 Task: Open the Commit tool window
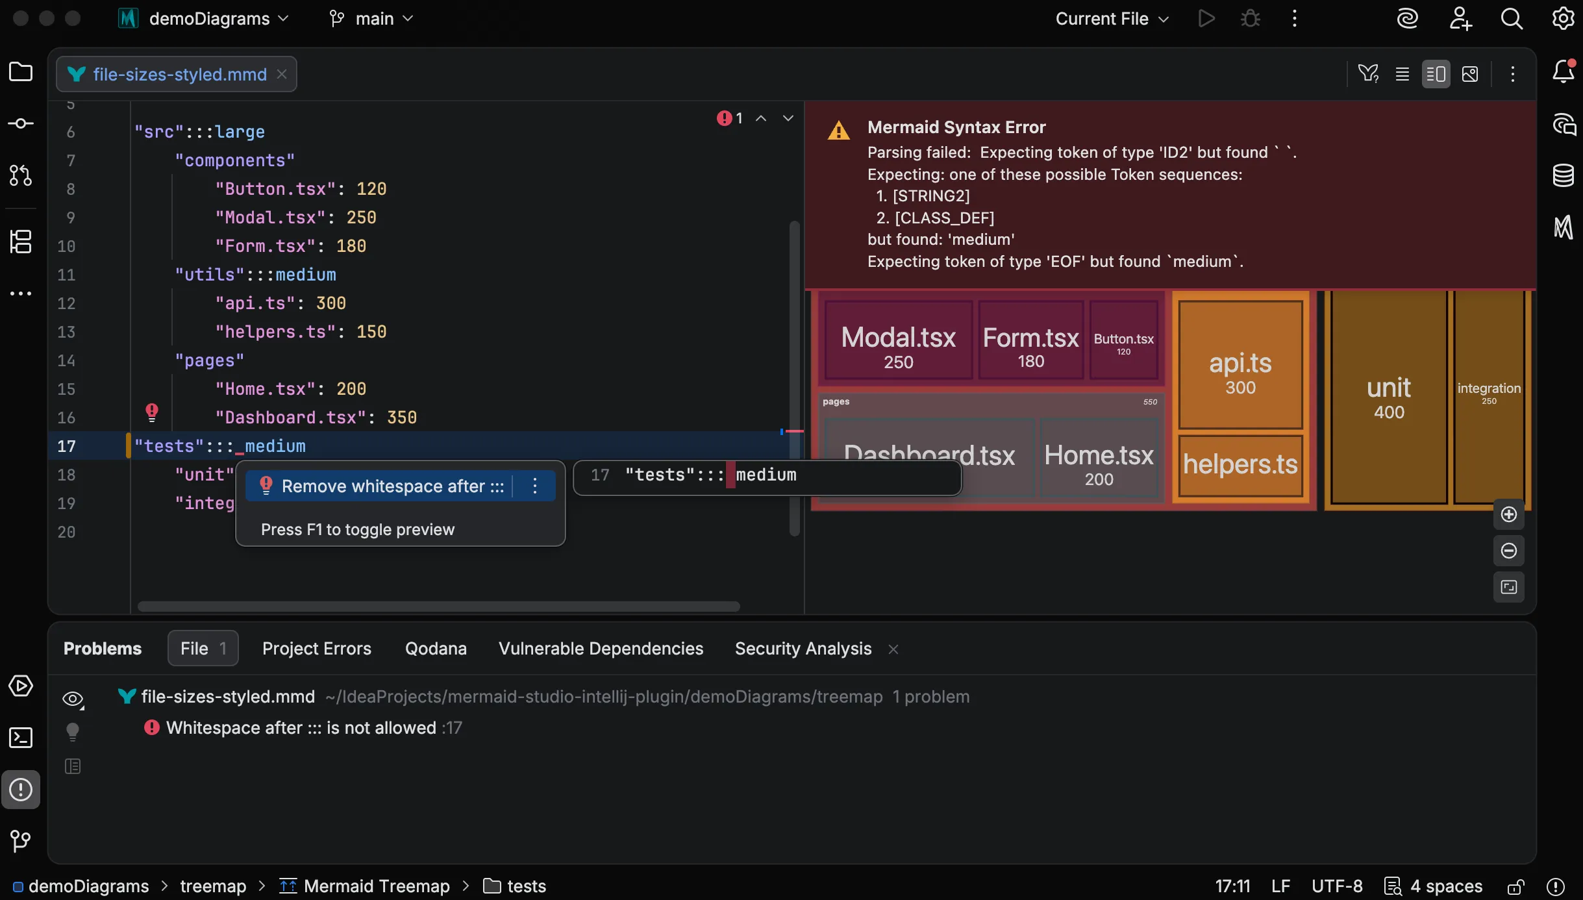(x=21, y=123)
